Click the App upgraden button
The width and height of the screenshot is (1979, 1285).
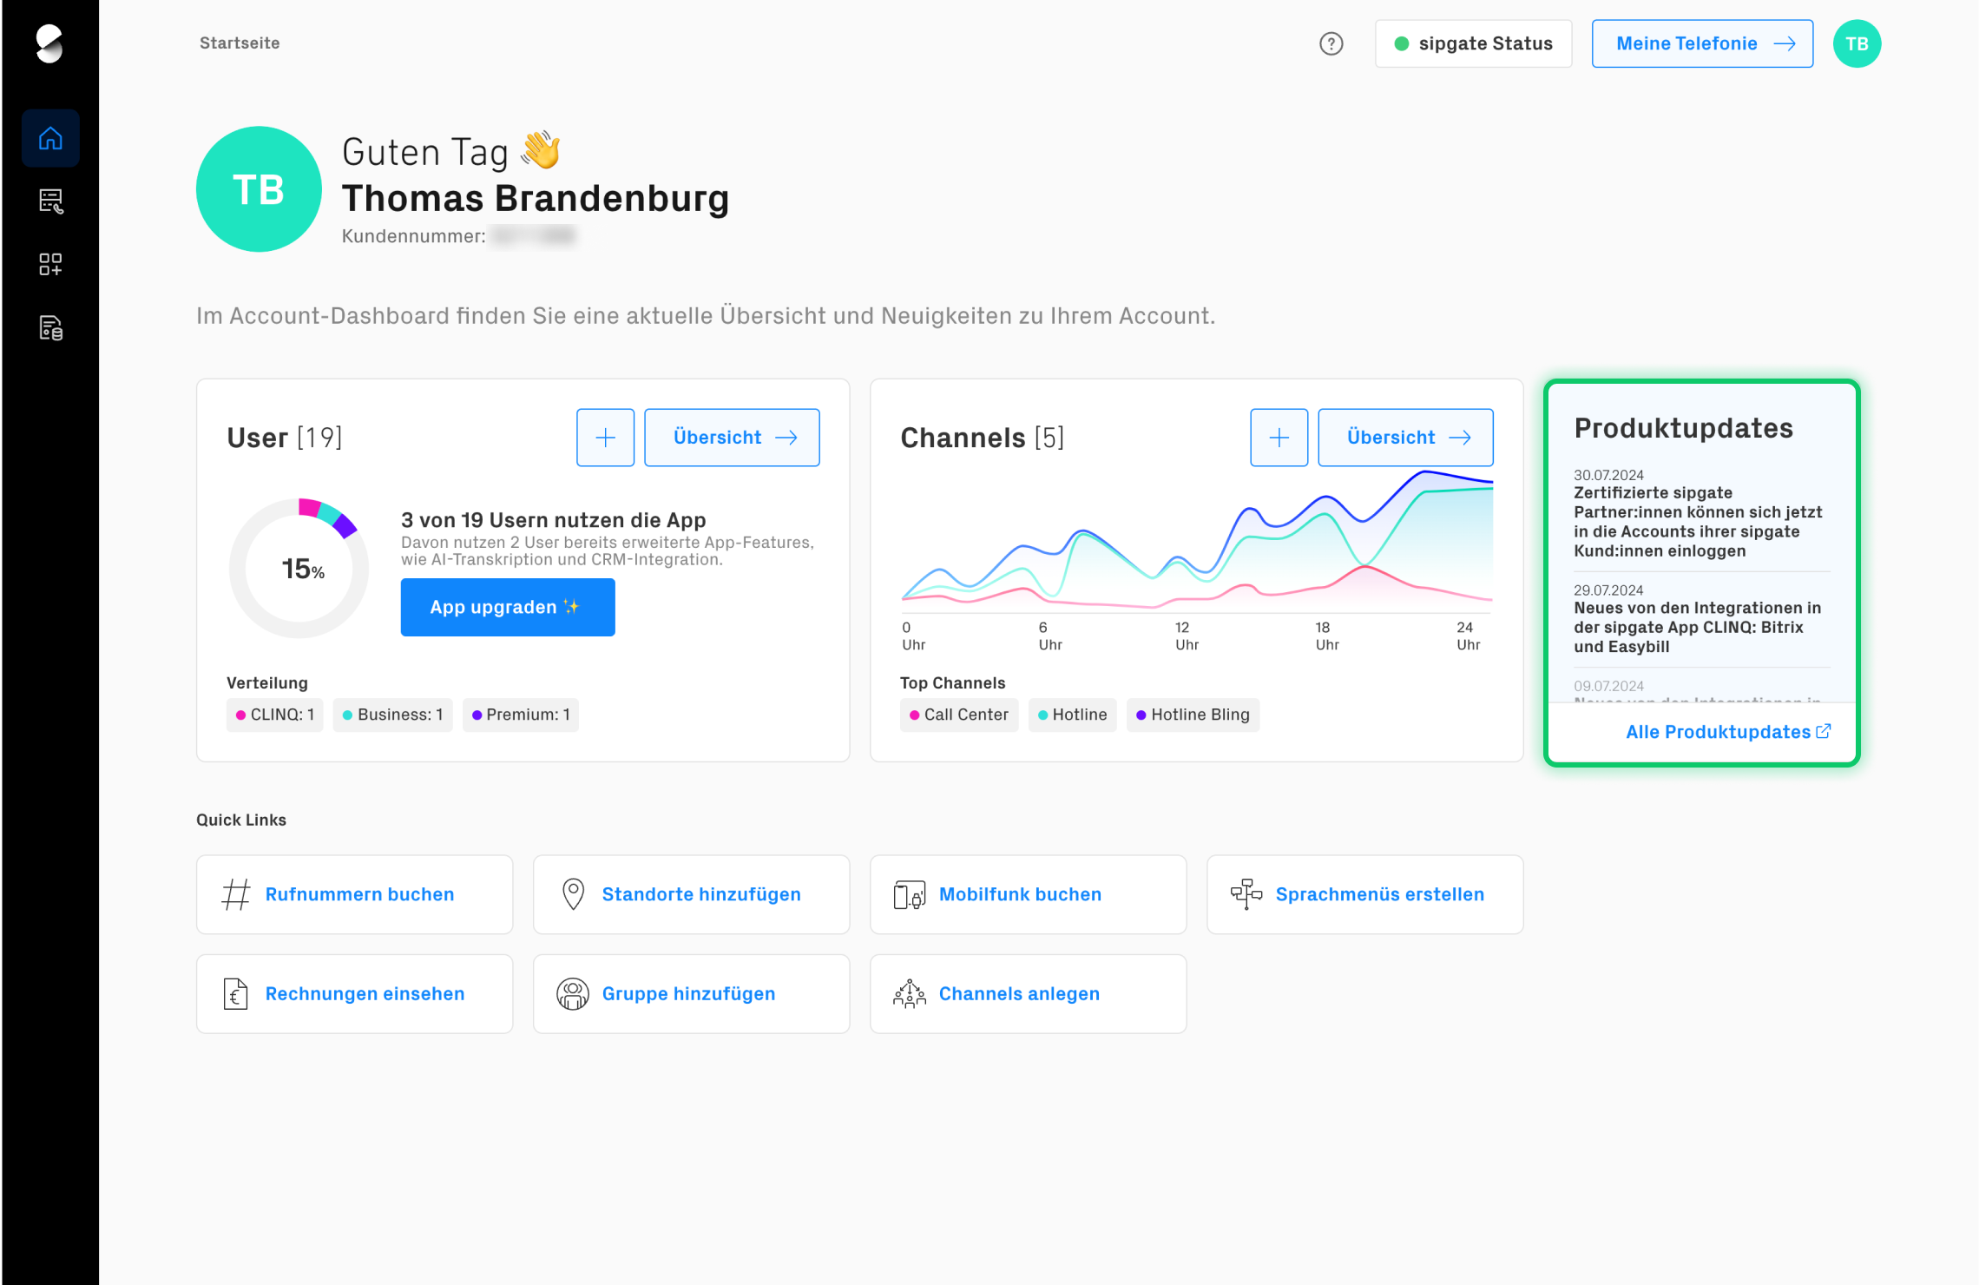[507, 607]
